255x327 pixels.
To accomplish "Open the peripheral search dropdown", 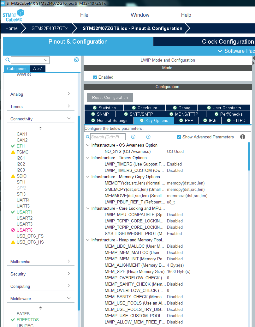I will coord(46,60).
